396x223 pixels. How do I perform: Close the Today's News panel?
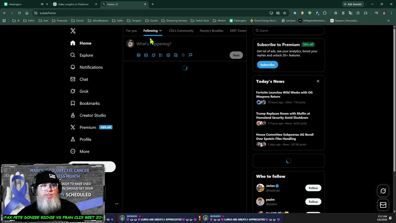pyautogui.click(x=318, y=81)
